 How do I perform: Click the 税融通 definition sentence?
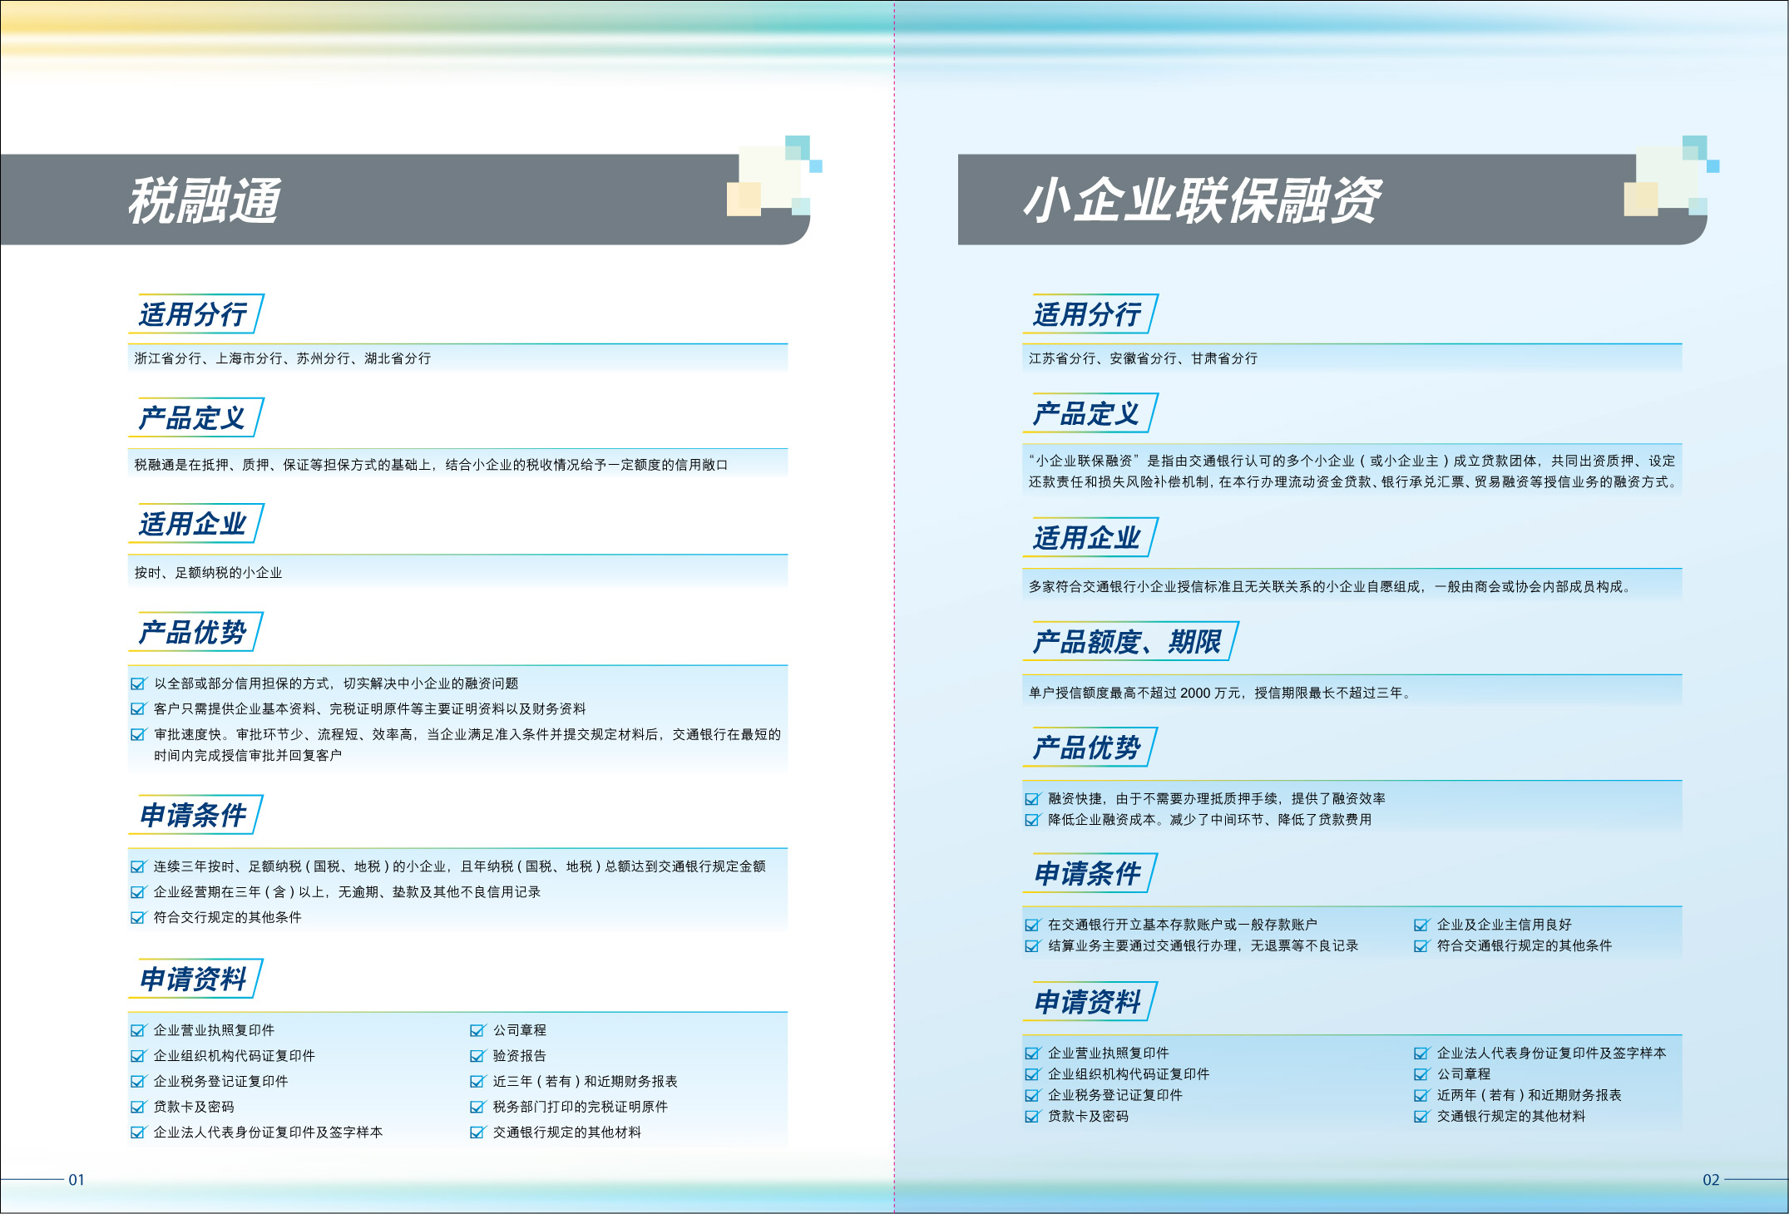[431, 465]
